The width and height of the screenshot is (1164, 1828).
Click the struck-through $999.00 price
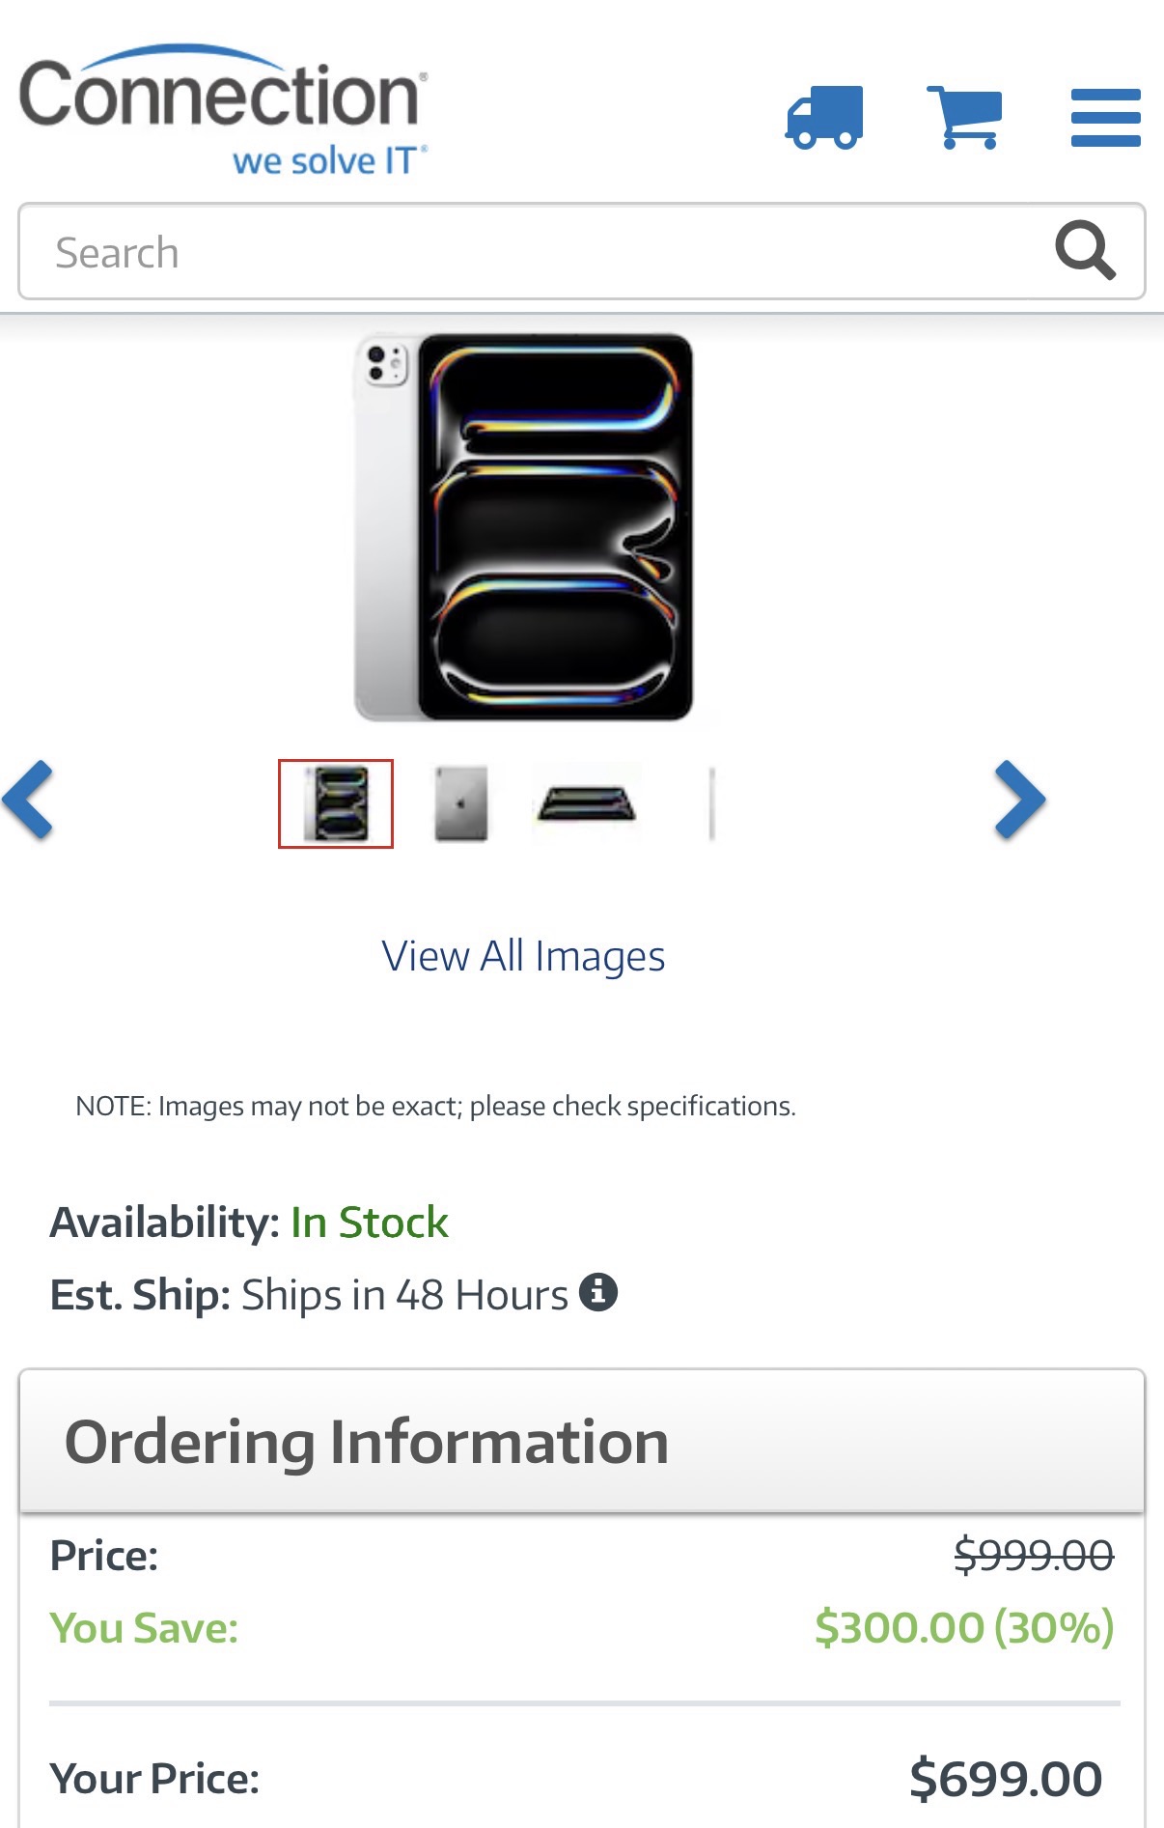[x=1034, y=1555]
